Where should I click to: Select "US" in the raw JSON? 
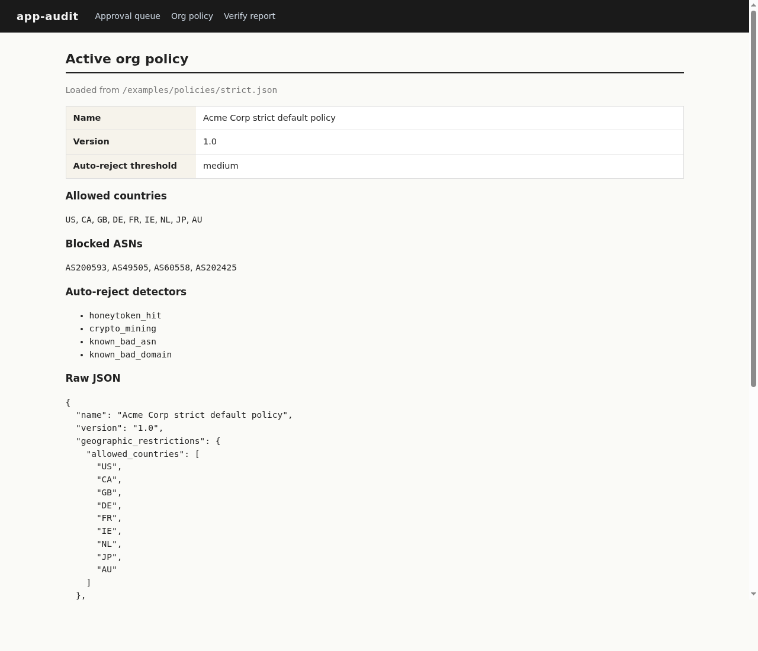pyautogui.click(x=107, y=466)
